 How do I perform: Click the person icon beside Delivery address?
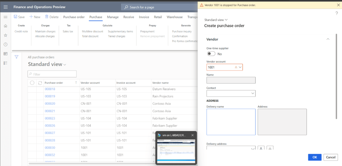tap(261, 148)
